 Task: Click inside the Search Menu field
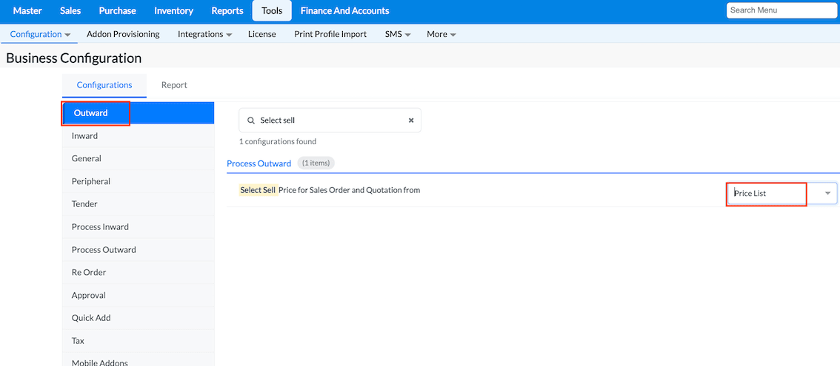(781, 10)
